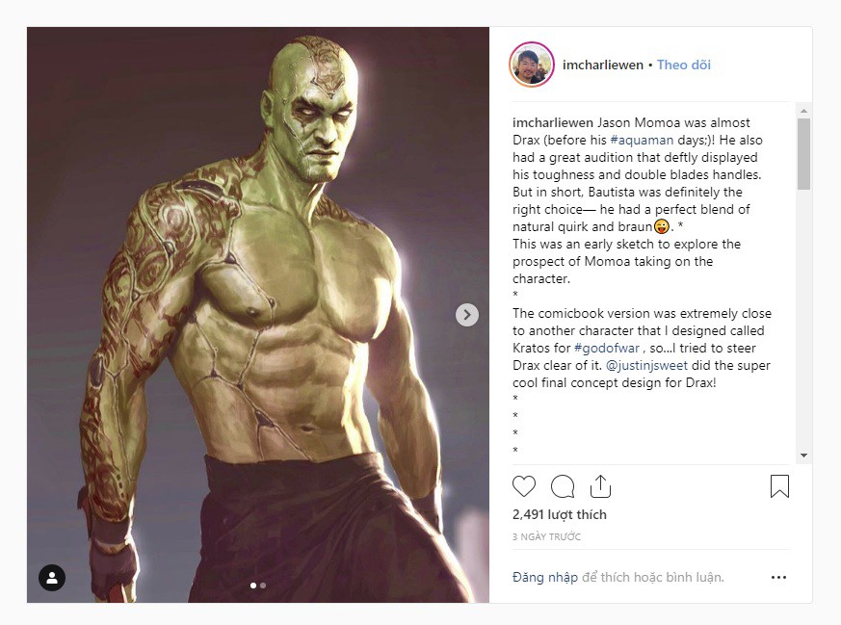
Task: Click Đăng nhập to log in
Action: pos(545,577)
